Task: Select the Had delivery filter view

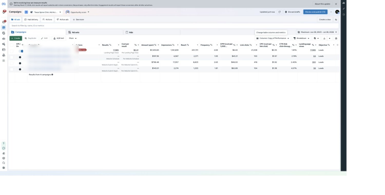Action: coord(31,19)
